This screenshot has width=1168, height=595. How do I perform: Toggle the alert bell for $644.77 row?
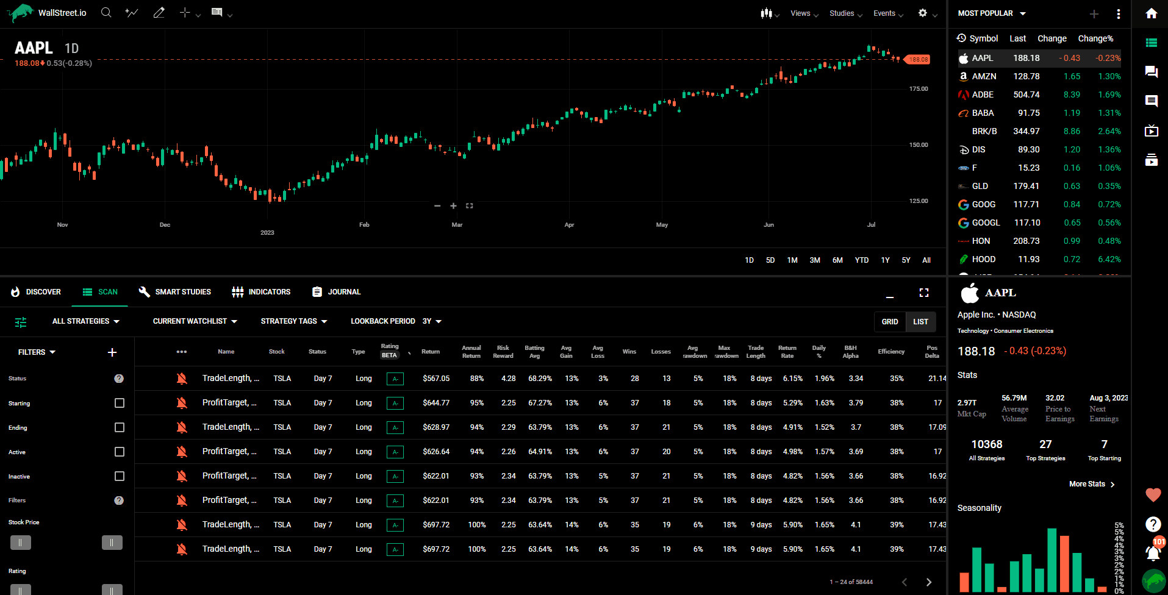click(182, 403)
